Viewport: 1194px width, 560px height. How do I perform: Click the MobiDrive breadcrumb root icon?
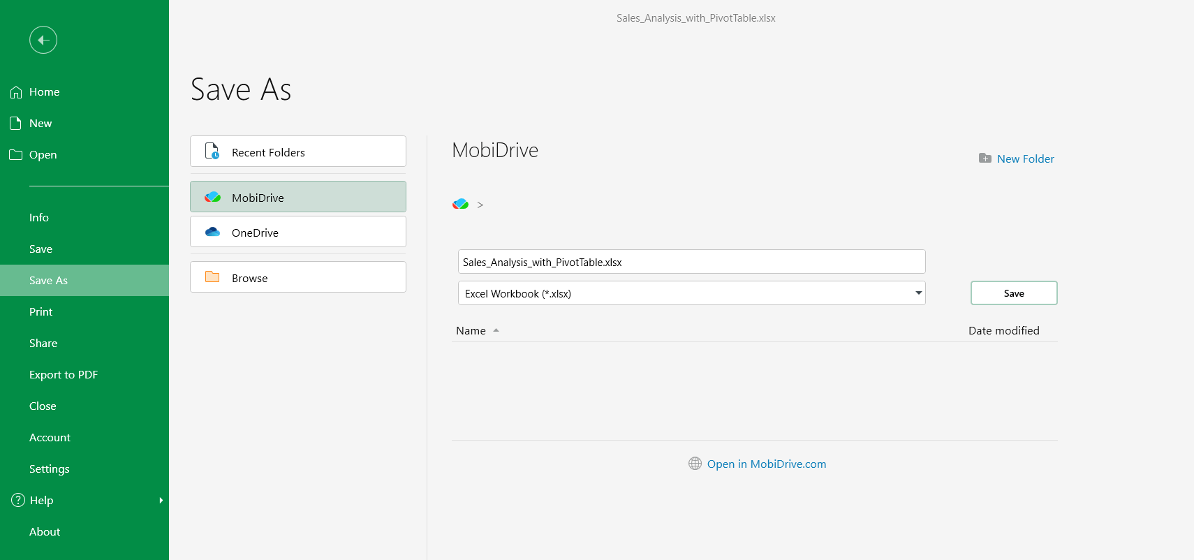460,204
